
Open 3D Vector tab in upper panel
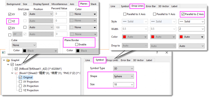click(164, 6)
